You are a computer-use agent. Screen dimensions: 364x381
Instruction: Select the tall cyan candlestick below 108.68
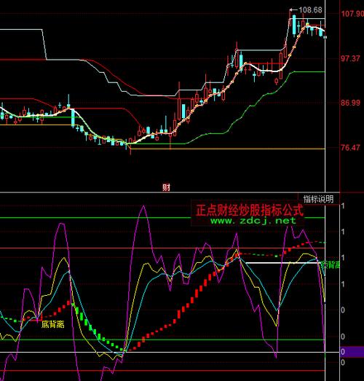(x=294, y=25)
